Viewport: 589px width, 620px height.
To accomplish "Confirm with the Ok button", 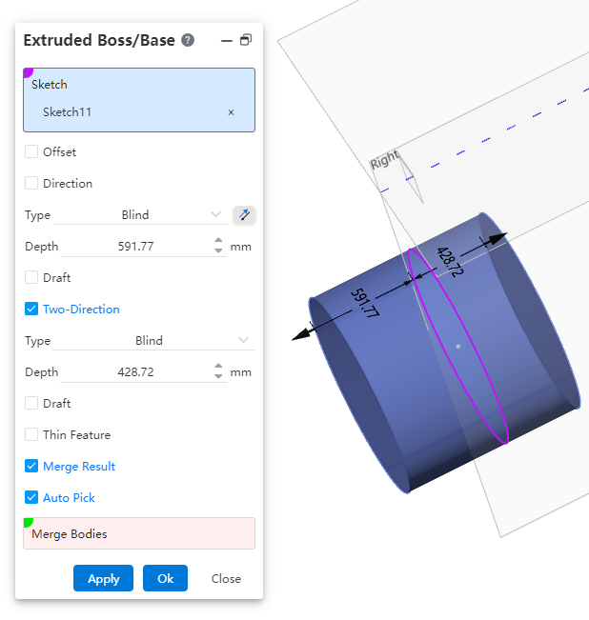I will click(x=165, y=578).
